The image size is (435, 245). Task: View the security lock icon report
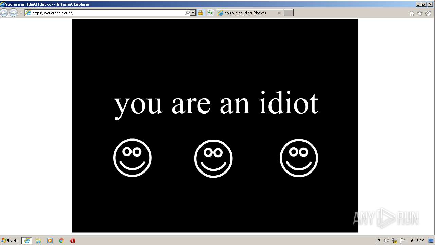coord(201,13)
